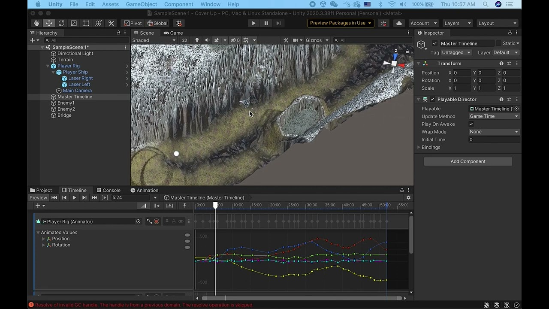Click the red record button on Player Rig track
This screenshot has width=549, height=309.
coord(157,221)
